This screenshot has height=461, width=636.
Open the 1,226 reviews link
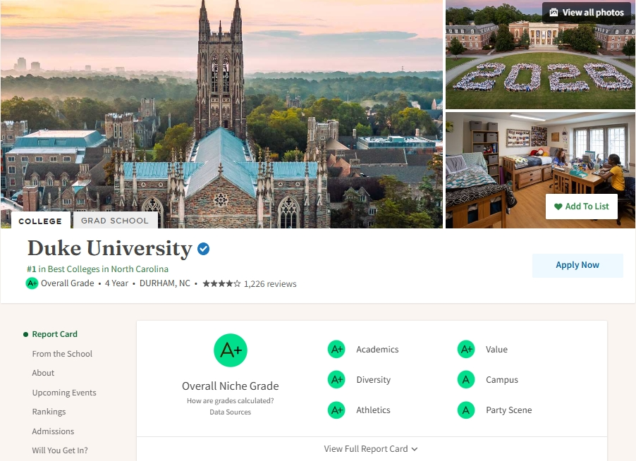coord(270,284)
